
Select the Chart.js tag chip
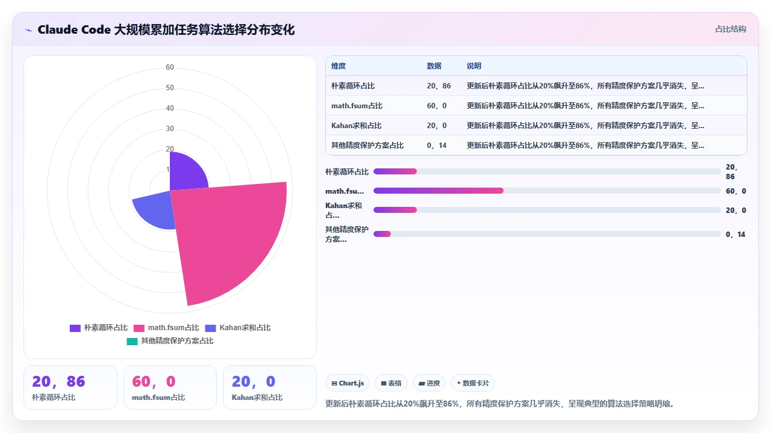pos(348,383)
